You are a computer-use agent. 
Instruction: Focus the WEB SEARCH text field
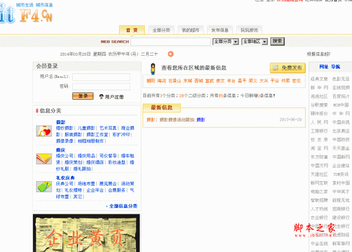171,42
